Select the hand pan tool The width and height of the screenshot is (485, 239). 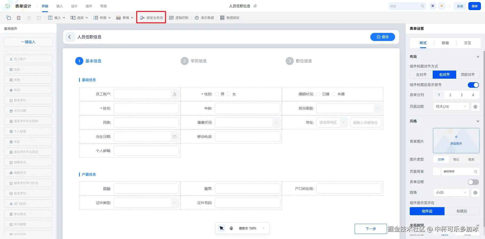pyautogui.click(x=231, y=228)
